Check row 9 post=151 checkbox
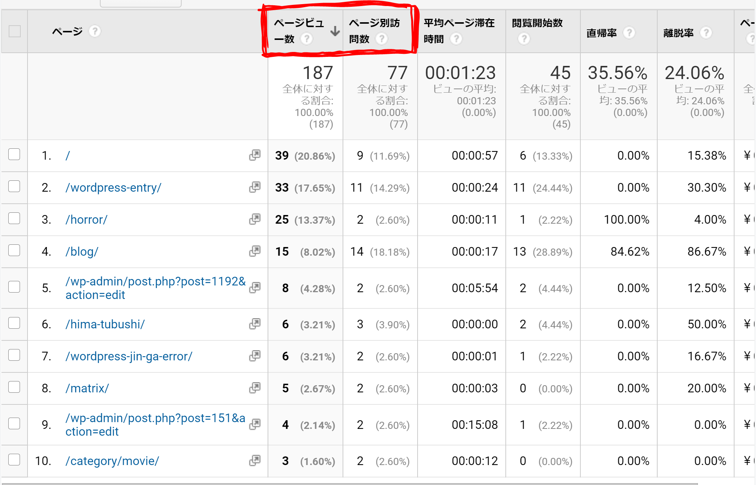Image resolution: width=756 pixels, height=485 pixels. (x=14, y=424)
